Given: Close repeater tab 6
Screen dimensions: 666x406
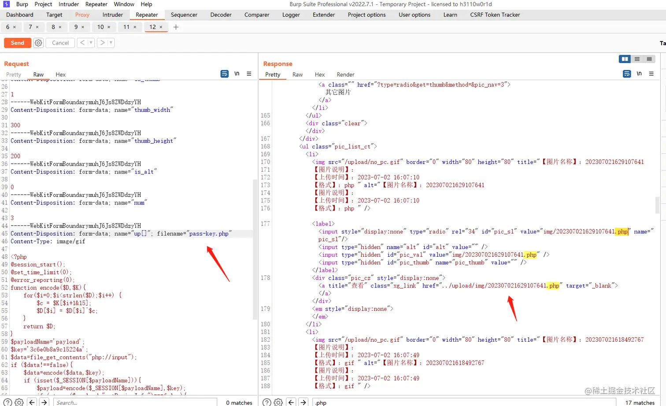Looking at the screenshot, I should pos(15,27).
